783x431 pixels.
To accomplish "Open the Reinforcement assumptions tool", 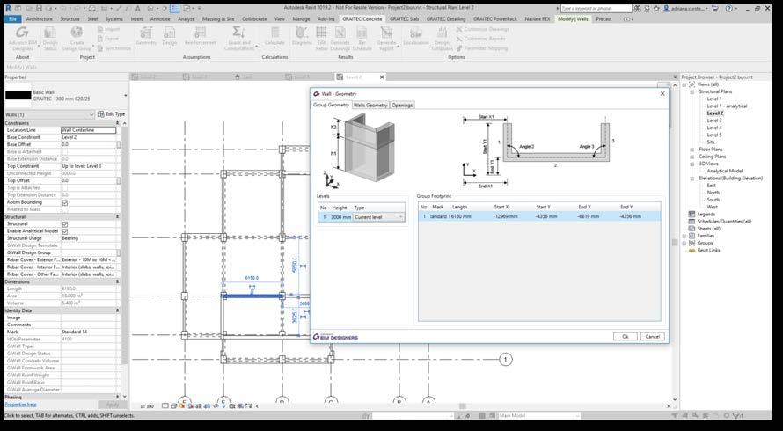I will (x=201, y=37).
